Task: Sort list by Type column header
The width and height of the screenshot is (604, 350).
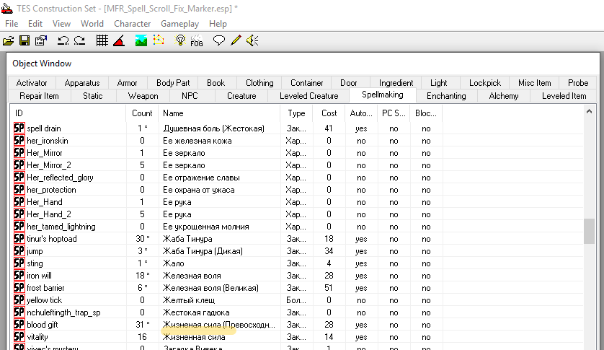Action: tap(296, 113)
